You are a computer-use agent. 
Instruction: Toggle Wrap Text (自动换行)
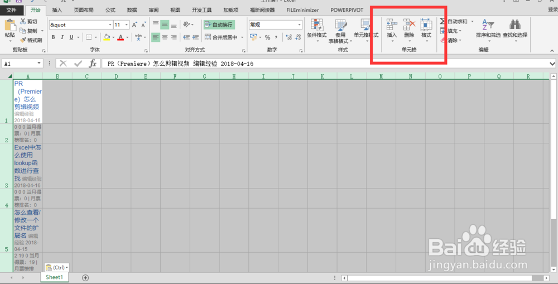219,25
